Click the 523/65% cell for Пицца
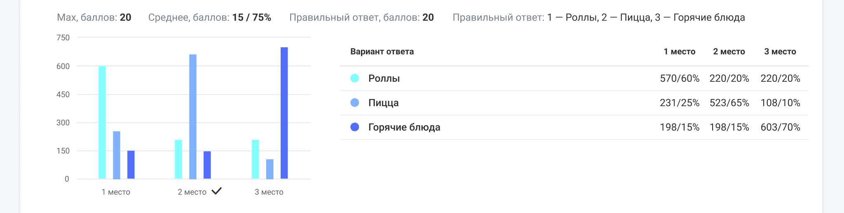The width and height of the screenshot is (844, 213). [729, 103]
